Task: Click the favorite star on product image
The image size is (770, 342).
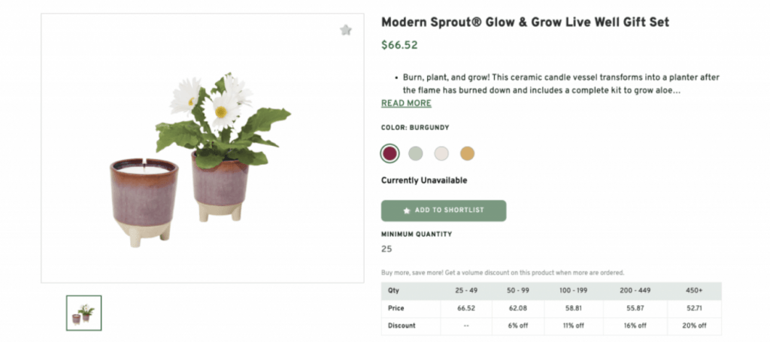Action: coord(345,30)
